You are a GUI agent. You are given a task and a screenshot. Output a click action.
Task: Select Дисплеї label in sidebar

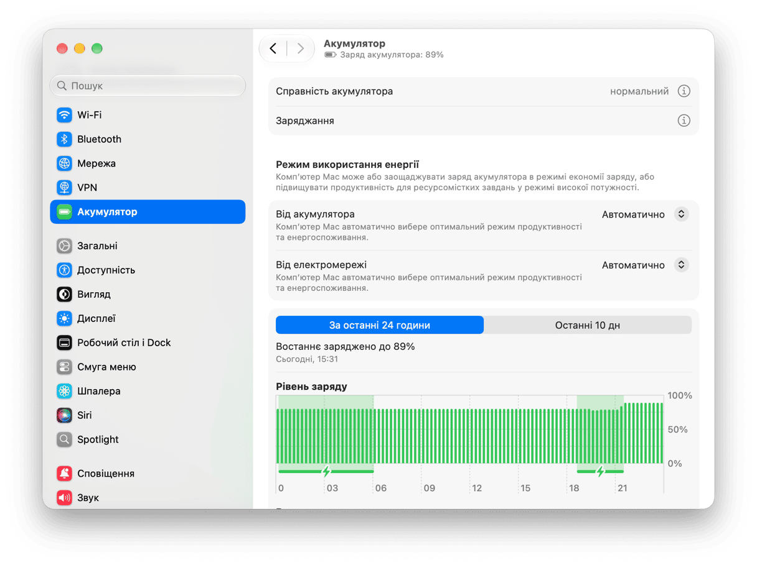(x=96, y=318)
